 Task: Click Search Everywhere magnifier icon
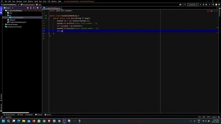point(213,4)
